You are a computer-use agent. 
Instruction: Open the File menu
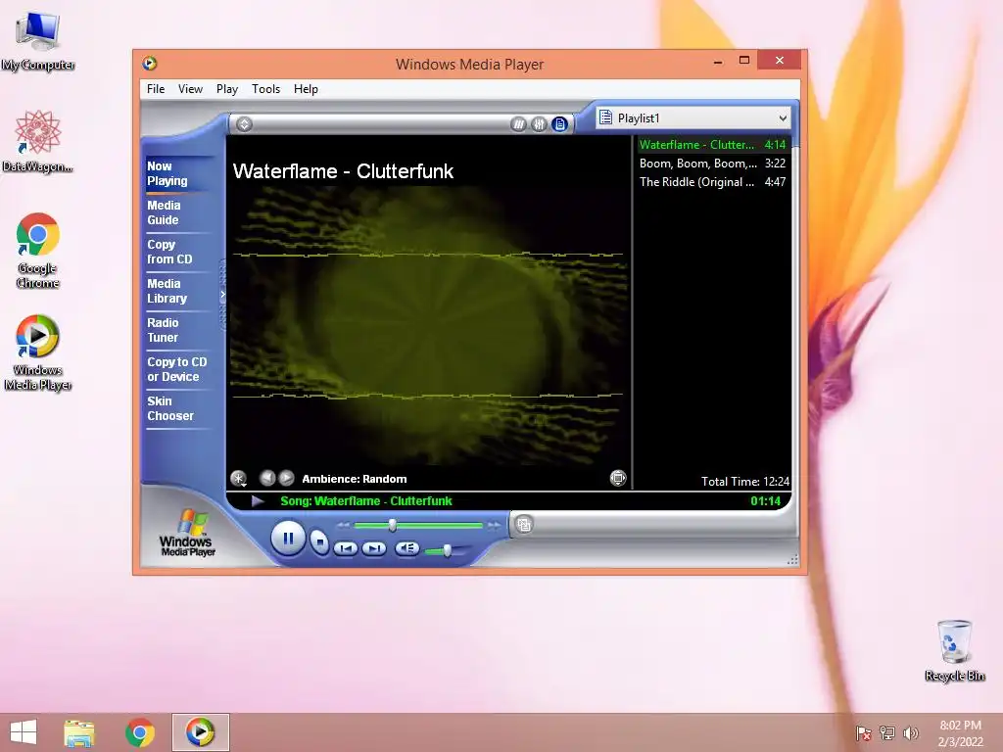click(156, 89)
